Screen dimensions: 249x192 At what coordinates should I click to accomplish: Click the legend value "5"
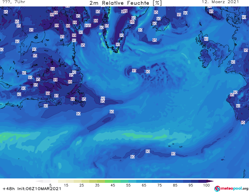50,185
